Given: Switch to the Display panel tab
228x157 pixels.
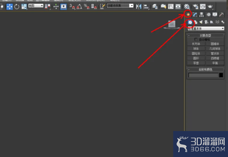Looking at the screenshot, I should [215, 14].
